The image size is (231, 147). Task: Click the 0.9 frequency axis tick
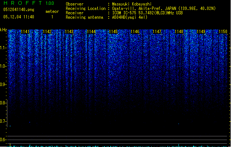(x=3, y=85)
